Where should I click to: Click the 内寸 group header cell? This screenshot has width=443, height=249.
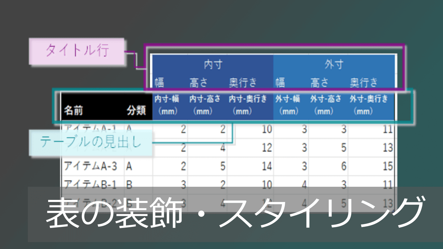(213, 64)
